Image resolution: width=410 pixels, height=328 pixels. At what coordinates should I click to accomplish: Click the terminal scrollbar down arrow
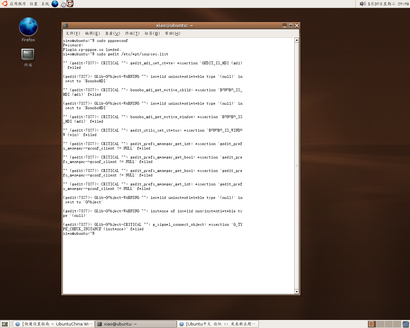[x=297, y=291]
